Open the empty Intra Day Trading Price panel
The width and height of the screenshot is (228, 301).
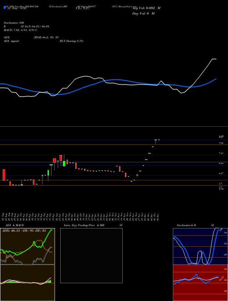click(x=91, y=255)
